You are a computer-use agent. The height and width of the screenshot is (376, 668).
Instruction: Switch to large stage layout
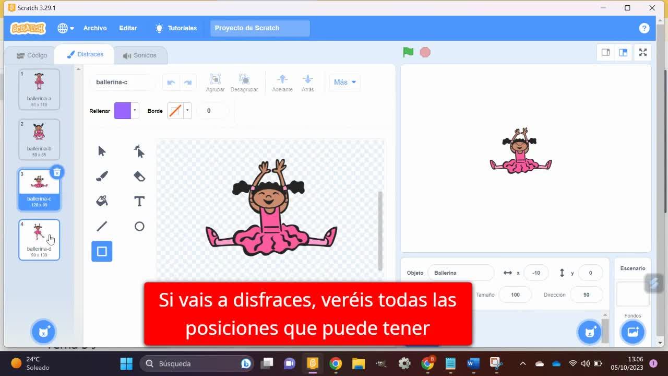[x=623, y=52]
